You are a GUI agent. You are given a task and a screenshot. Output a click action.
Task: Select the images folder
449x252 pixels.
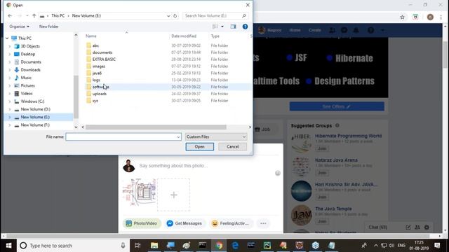[99, 66]
